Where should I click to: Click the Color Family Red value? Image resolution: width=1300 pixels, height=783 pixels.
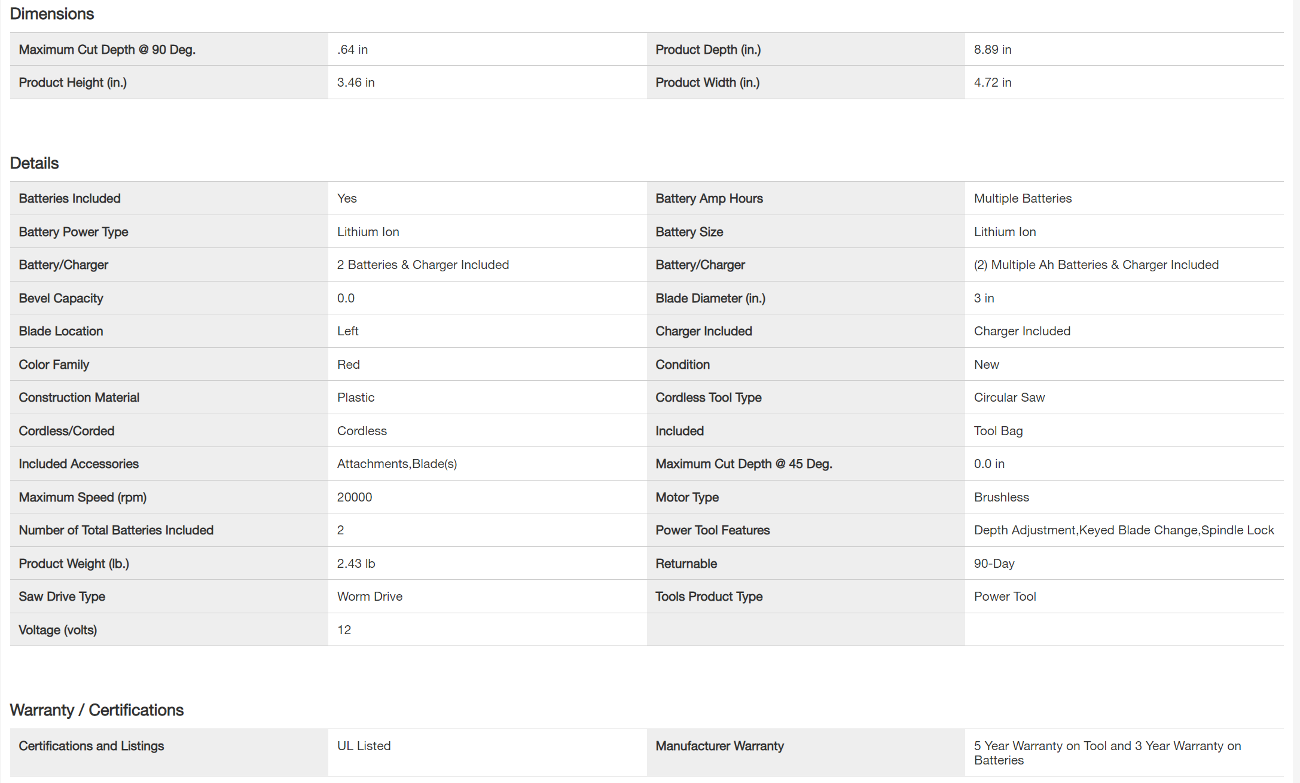[348, 365]
